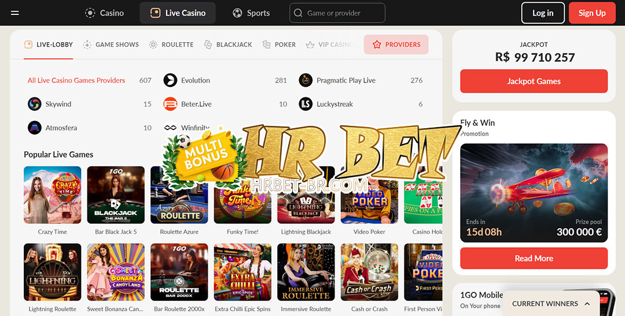
Task: Click the Luckystreak provider logo
Action: 306,104
